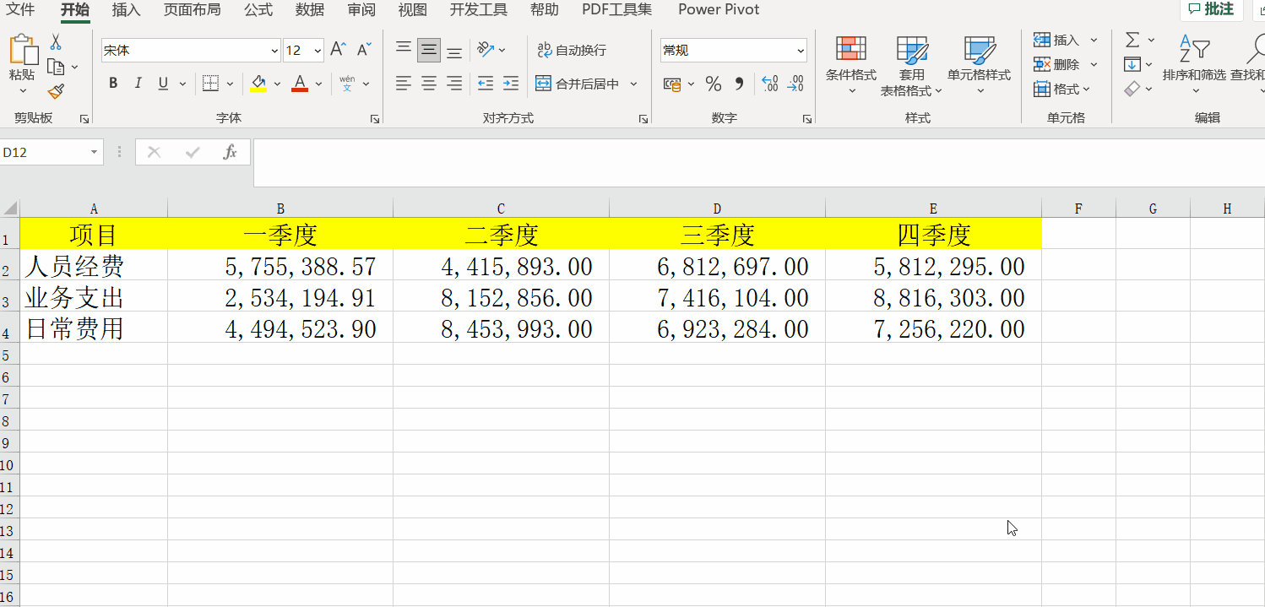Open font color dropdown arrow
Screen dimensions: 1265x607
point(319,84)
